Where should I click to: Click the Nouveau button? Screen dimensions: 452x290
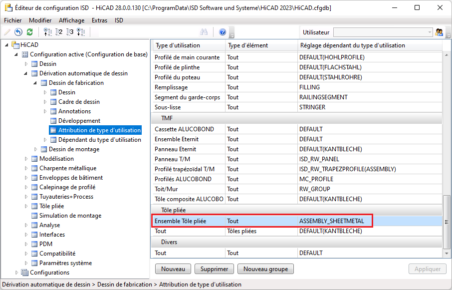173,269
